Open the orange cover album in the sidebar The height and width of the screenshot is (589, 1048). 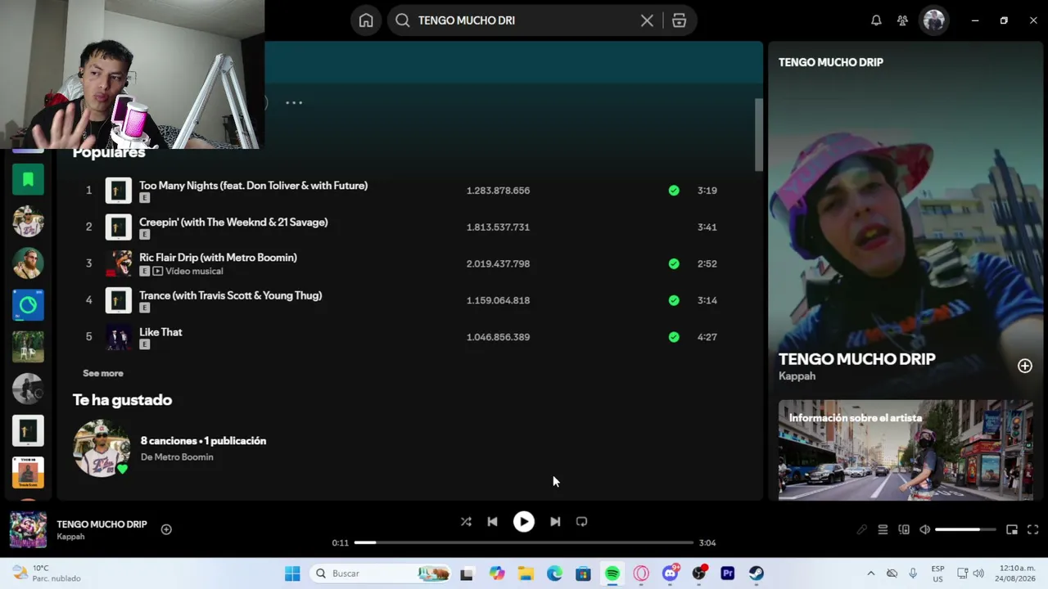[28, 472]
